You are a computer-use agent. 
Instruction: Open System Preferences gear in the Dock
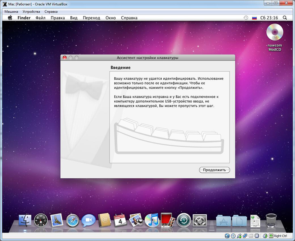pyautogui.click(x=200, y=220)
